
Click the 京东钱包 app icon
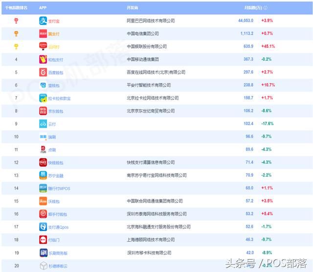43,111
